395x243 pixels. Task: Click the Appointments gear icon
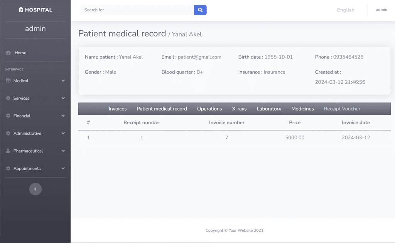[x=8, y=169]
